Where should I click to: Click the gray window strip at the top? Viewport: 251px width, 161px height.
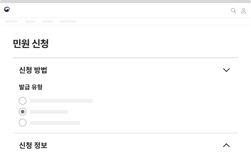click(125, 2)
